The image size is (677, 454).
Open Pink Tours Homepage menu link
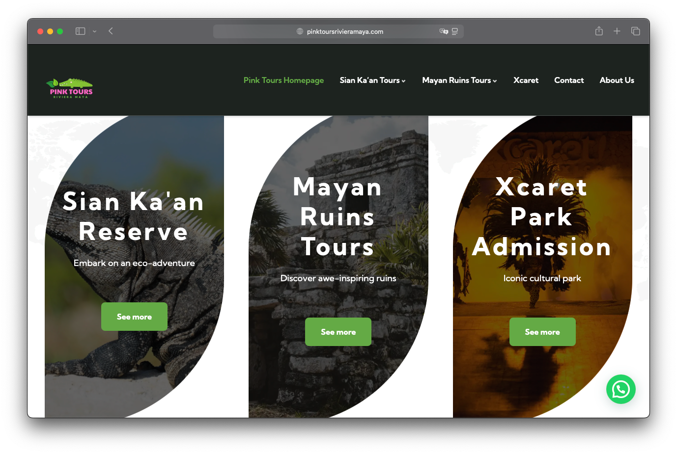(283, 80)
